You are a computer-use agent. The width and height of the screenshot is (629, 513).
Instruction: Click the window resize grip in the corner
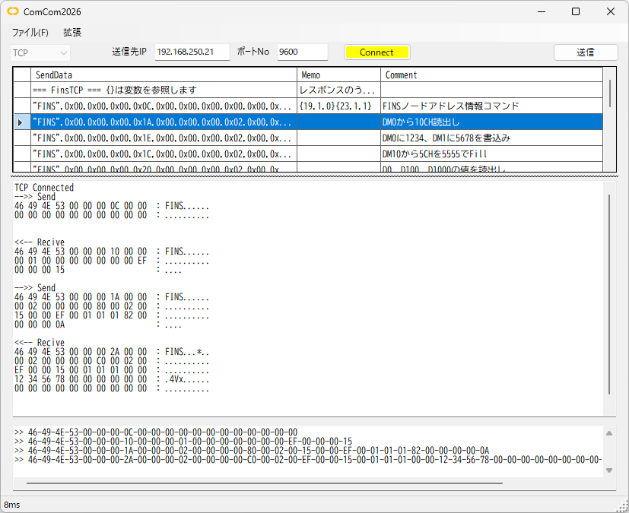(623, 507)
